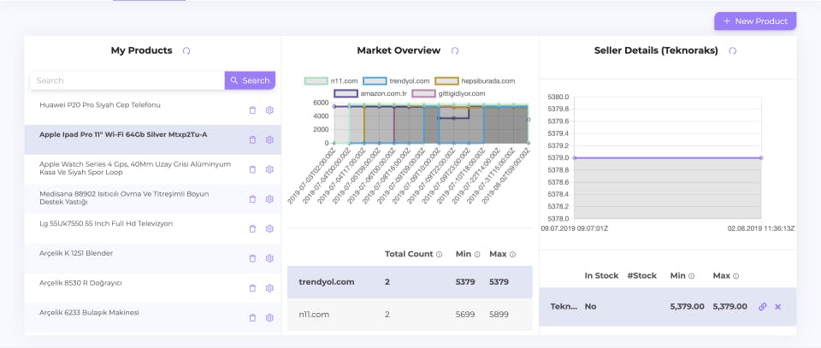
Task: Open settings for Apple Watch Series 4
Action: pyautogui.click(x=269, y=169)
